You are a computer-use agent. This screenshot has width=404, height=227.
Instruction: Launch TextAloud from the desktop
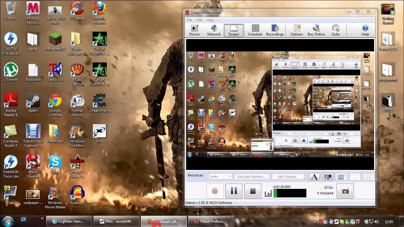coord(55,73)
